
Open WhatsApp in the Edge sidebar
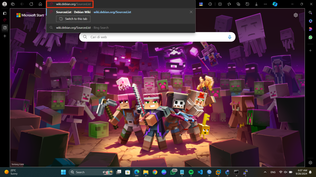tap(310, 37)
